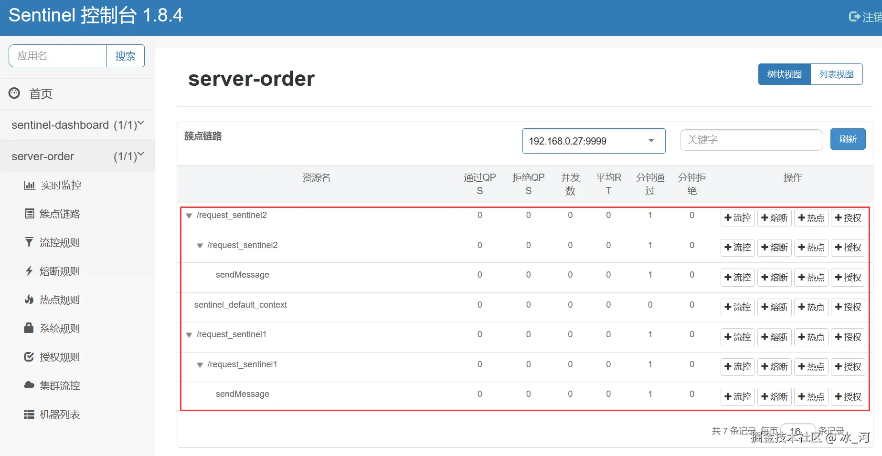The height and width of the screenshot is (456, 882).
Task: Add 授权 rule for sentinel_default_context
Action: click(848, 307)
